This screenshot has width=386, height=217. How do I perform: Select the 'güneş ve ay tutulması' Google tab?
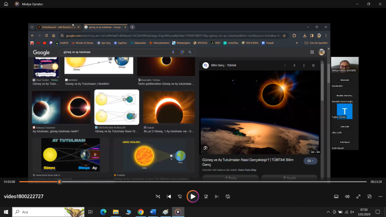click(x=105, y=27)
